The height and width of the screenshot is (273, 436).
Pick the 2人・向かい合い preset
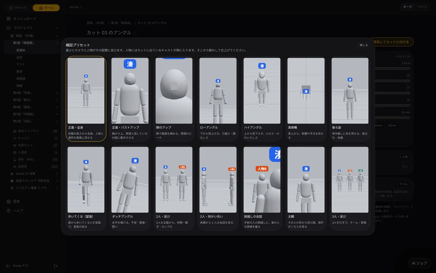click(x=218, y=188)
